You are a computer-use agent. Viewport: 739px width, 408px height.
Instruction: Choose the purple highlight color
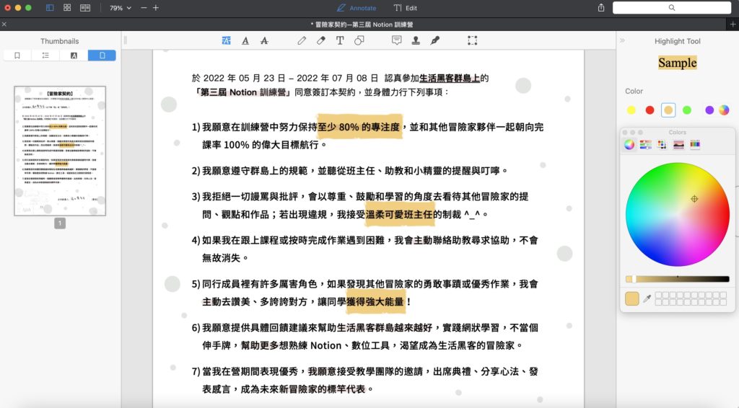709,110
